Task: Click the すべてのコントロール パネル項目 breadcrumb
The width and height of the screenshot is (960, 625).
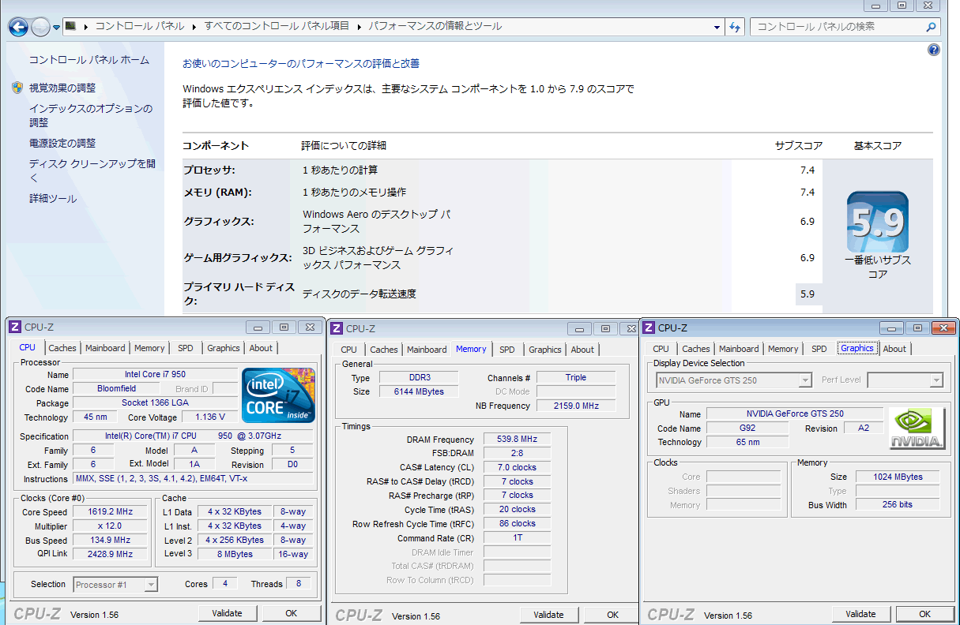Action: (x=277, y=26)
